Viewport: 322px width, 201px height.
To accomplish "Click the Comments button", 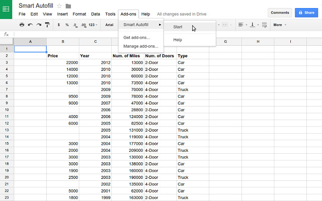I will coord(280,12).
